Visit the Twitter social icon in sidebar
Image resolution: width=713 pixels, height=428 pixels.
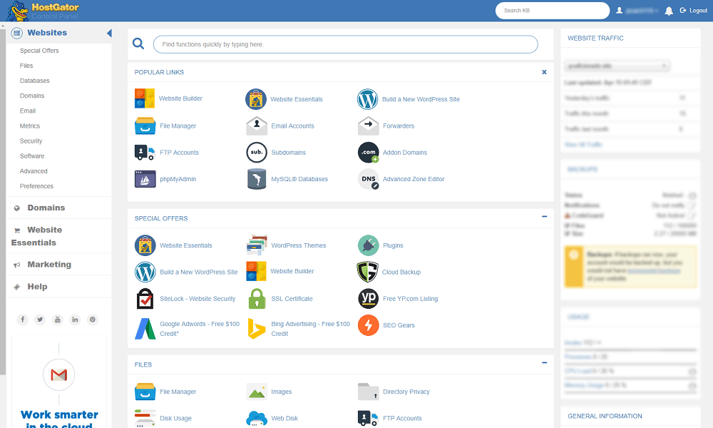point(40,320)
